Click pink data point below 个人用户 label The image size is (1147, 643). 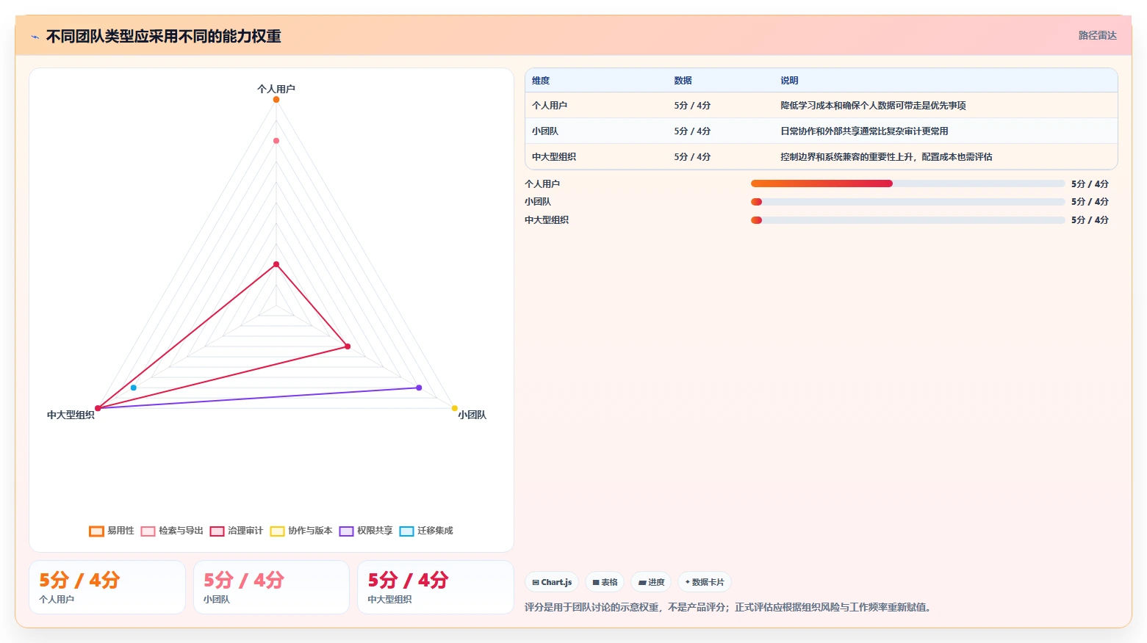coord(276,141)
